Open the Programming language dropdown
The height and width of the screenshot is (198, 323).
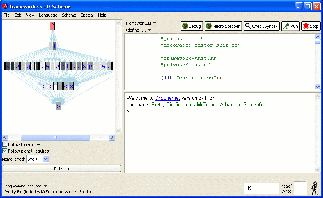[x=25, y=186]
